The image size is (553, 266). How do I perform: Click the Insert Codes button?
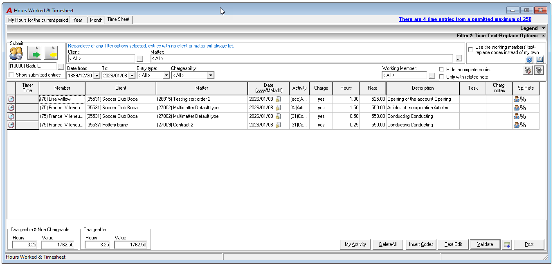[421, 244]
